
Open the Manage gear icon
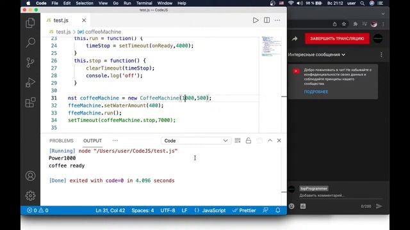pyautogui.click(x=30, y=195)
